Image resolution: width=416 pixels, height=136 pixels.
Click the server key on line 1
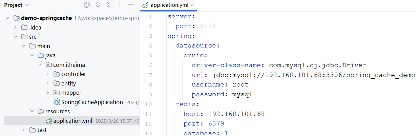(180, 16)
